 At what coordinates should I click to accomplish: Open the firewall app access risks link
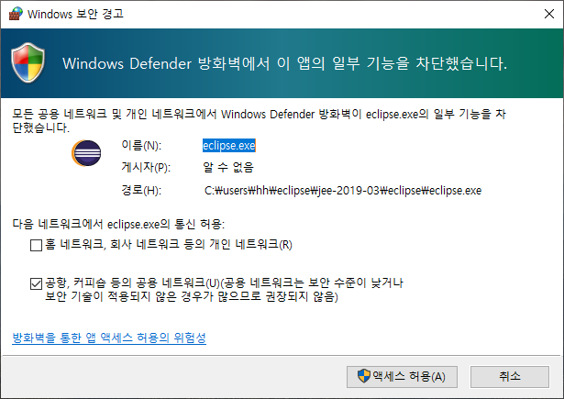pos(109,338)
